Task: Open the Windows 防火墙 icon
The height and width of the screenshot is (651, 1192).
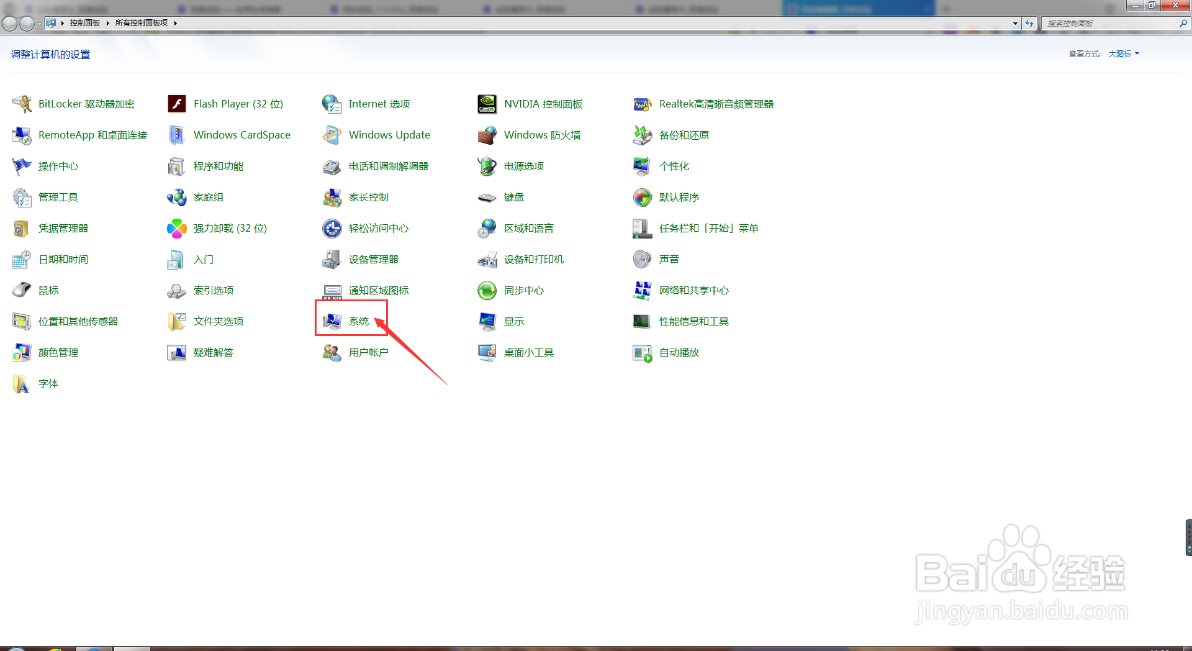Action: [487, 135]
